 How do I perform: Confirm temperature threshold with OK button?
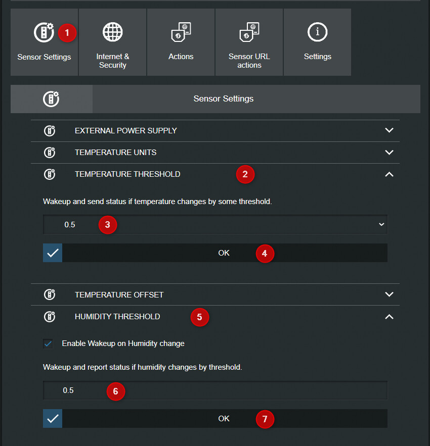[x=225, y=253]
